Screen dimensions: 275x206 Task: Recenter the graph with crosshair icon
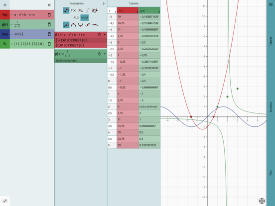(262, 201)
